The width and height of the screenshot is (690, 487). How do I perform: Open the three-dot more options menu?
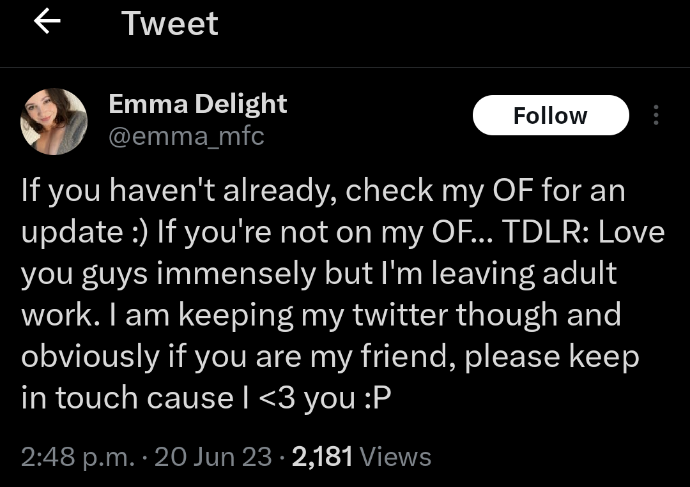[x=655, y=116]
